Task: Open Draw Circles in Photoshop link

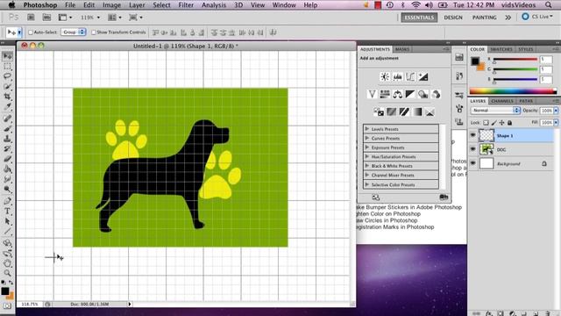Action: point(387,220)
